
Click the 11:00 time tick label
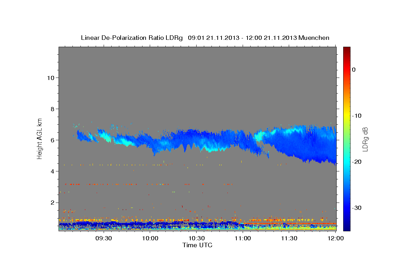[x=243, y=238]
